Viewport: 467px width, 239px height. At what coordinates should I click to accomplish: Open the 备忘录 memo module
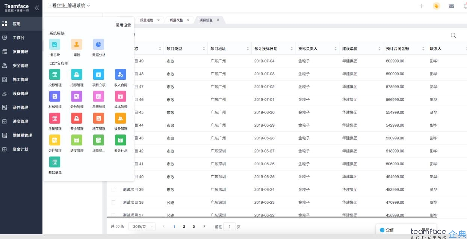pos(55,45)
